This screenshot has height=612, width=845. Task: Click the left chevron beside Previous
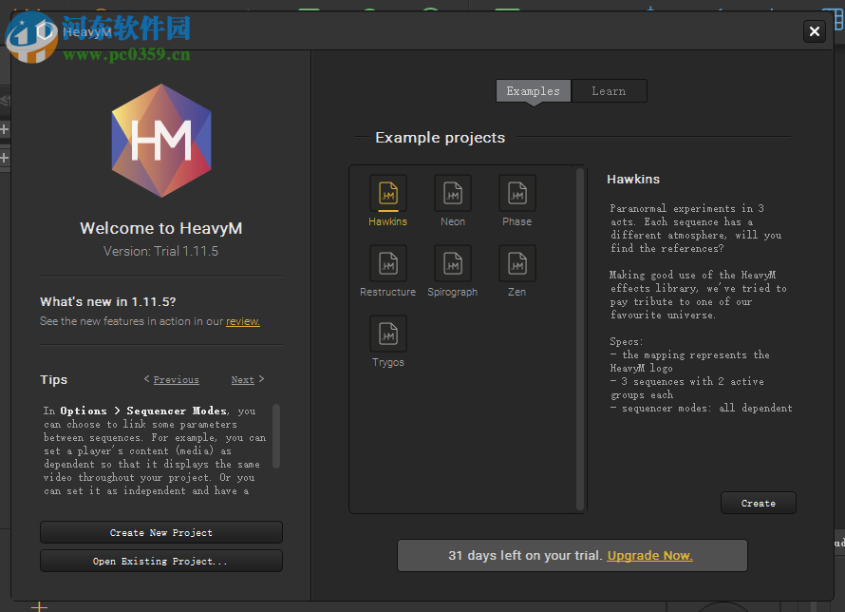pyautogui.click(x=146, y=379)
